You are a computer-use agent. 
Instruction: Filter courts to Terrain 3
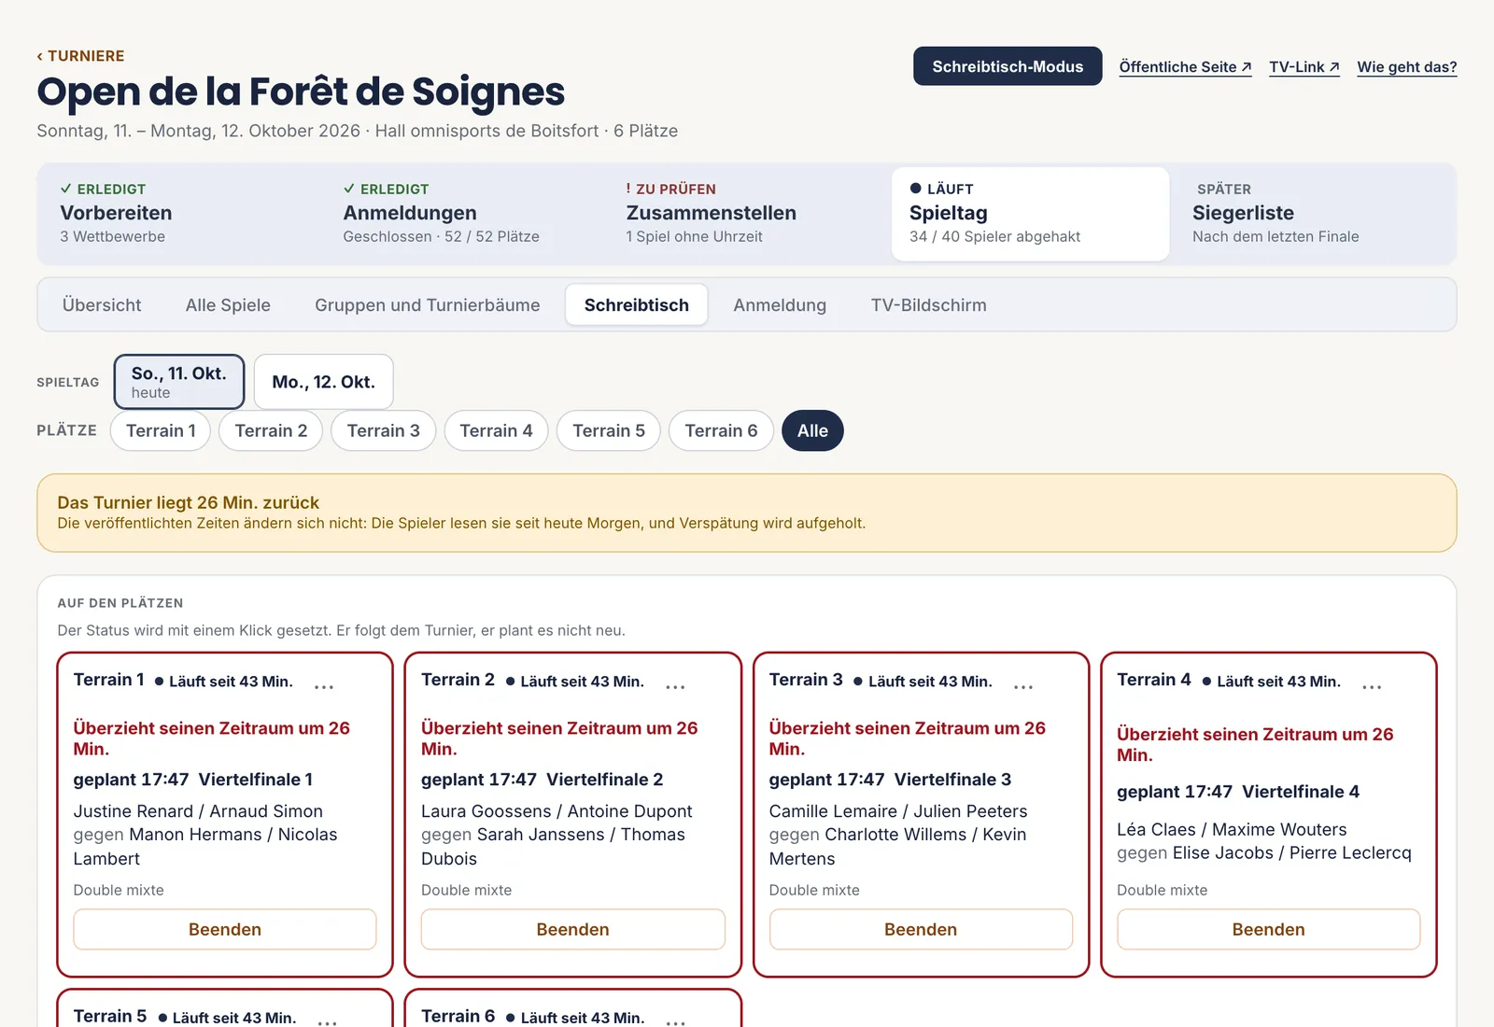[x=383, y=430]
